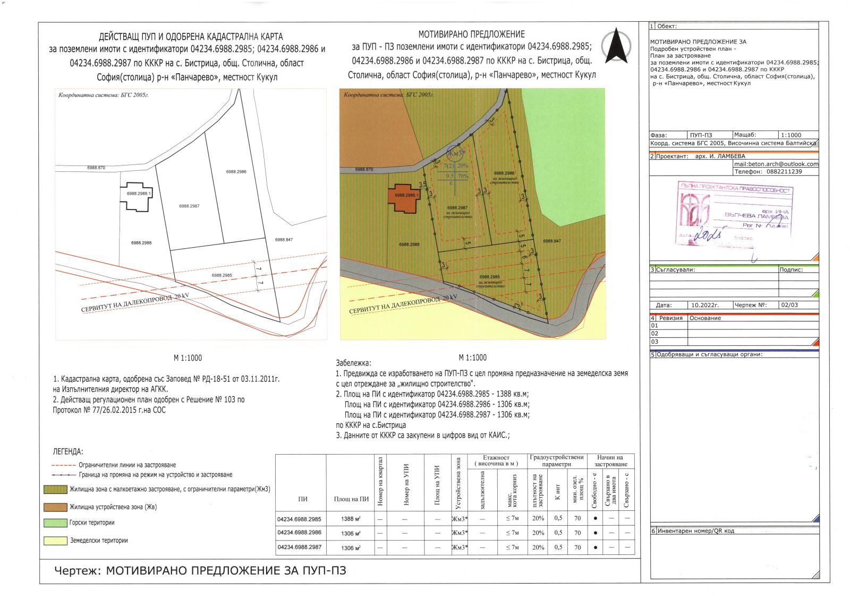Click the scale value 1:1000 in title block

click(791, 135)
